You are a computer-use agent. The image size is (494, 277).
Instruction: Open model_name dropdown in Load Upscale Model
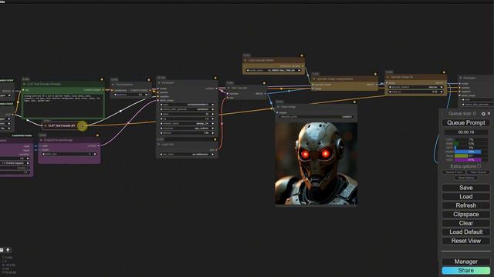pos(273,70)
